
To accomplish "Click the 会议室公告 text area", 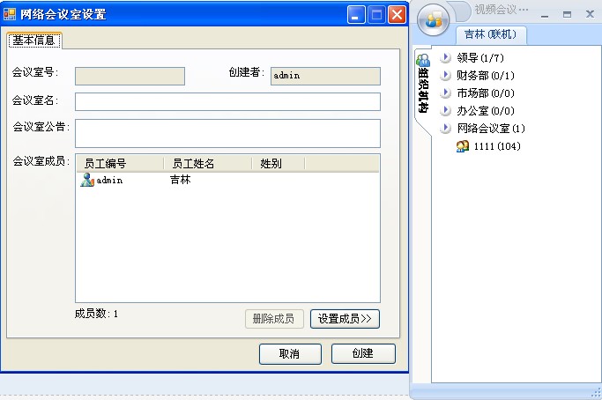I will point(227,133).
